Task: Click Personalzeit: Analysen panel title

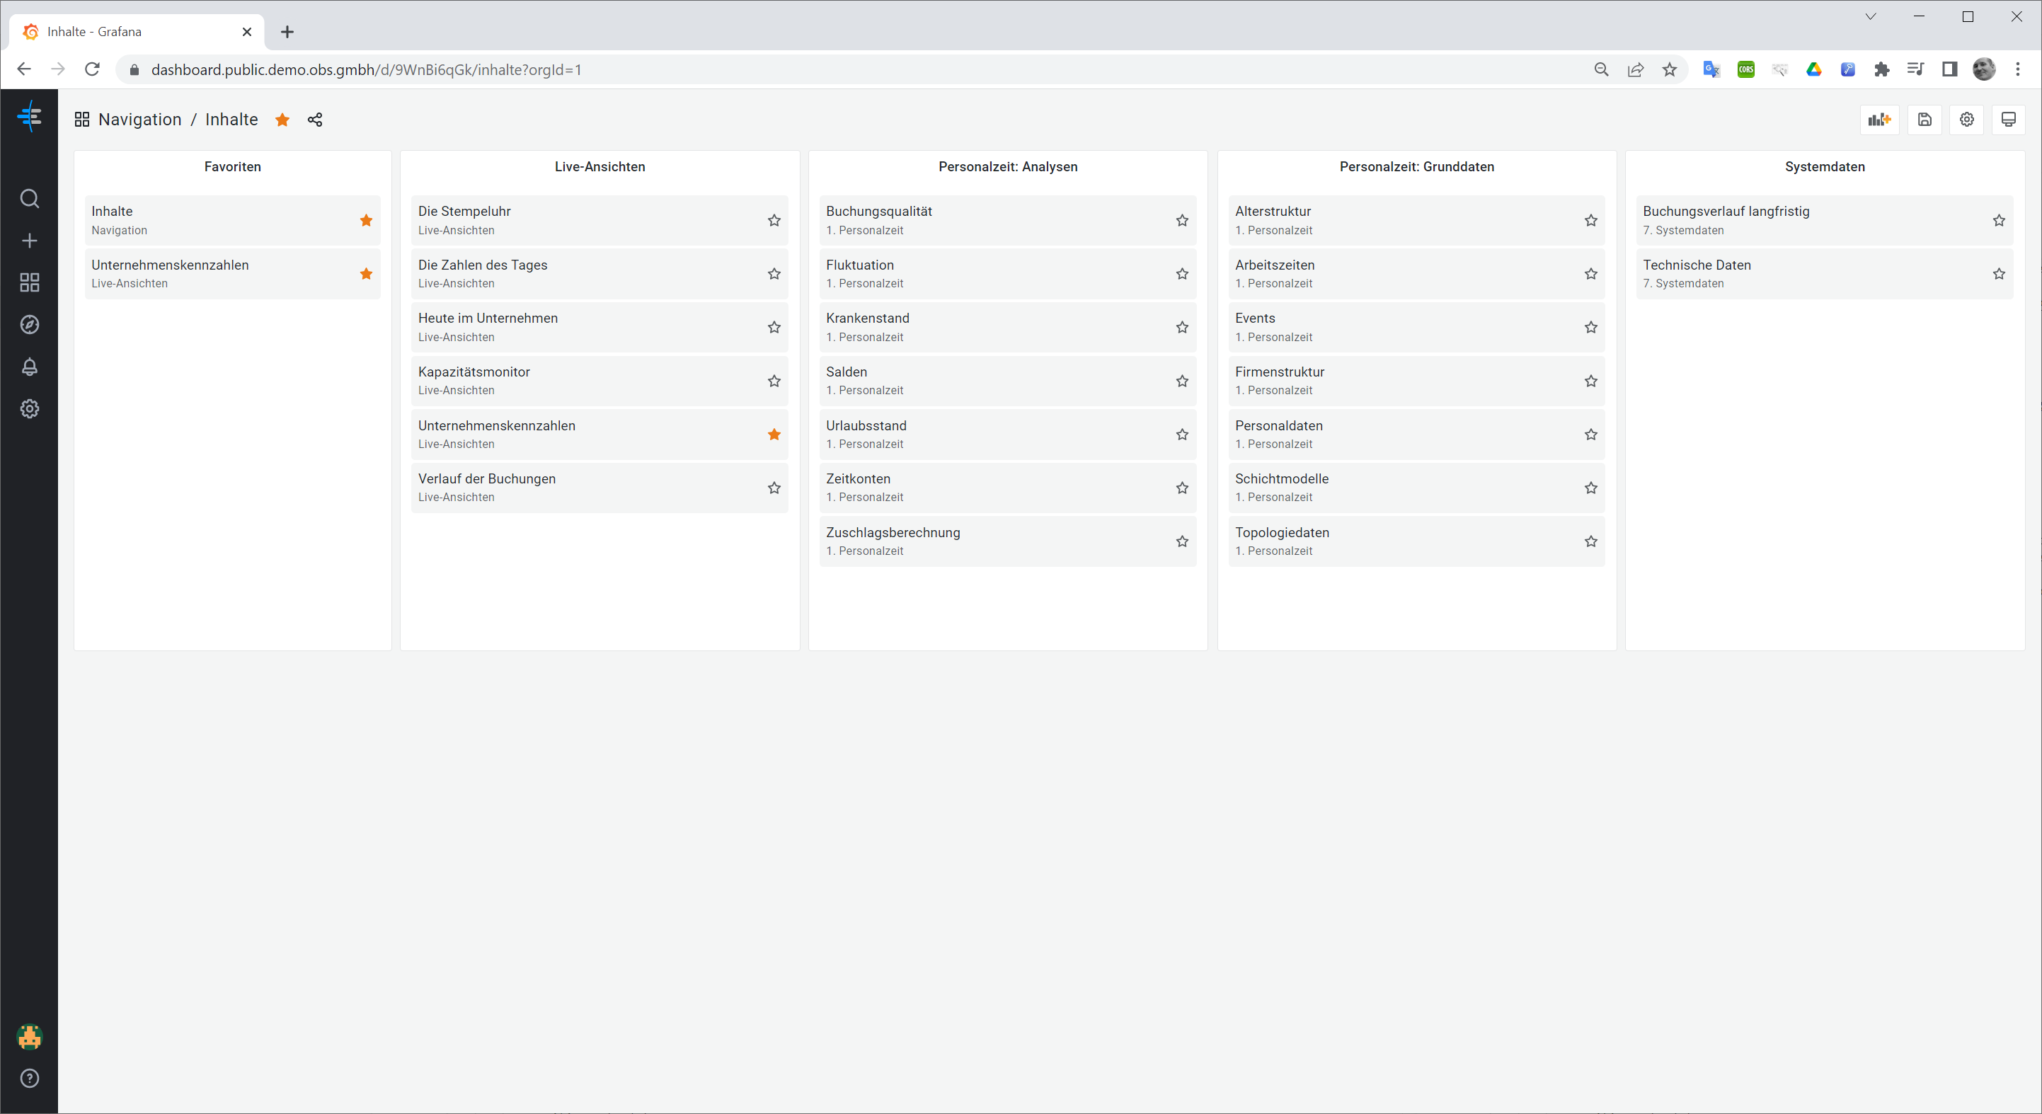Action: pyautogui.click(x=1007, y=166)
